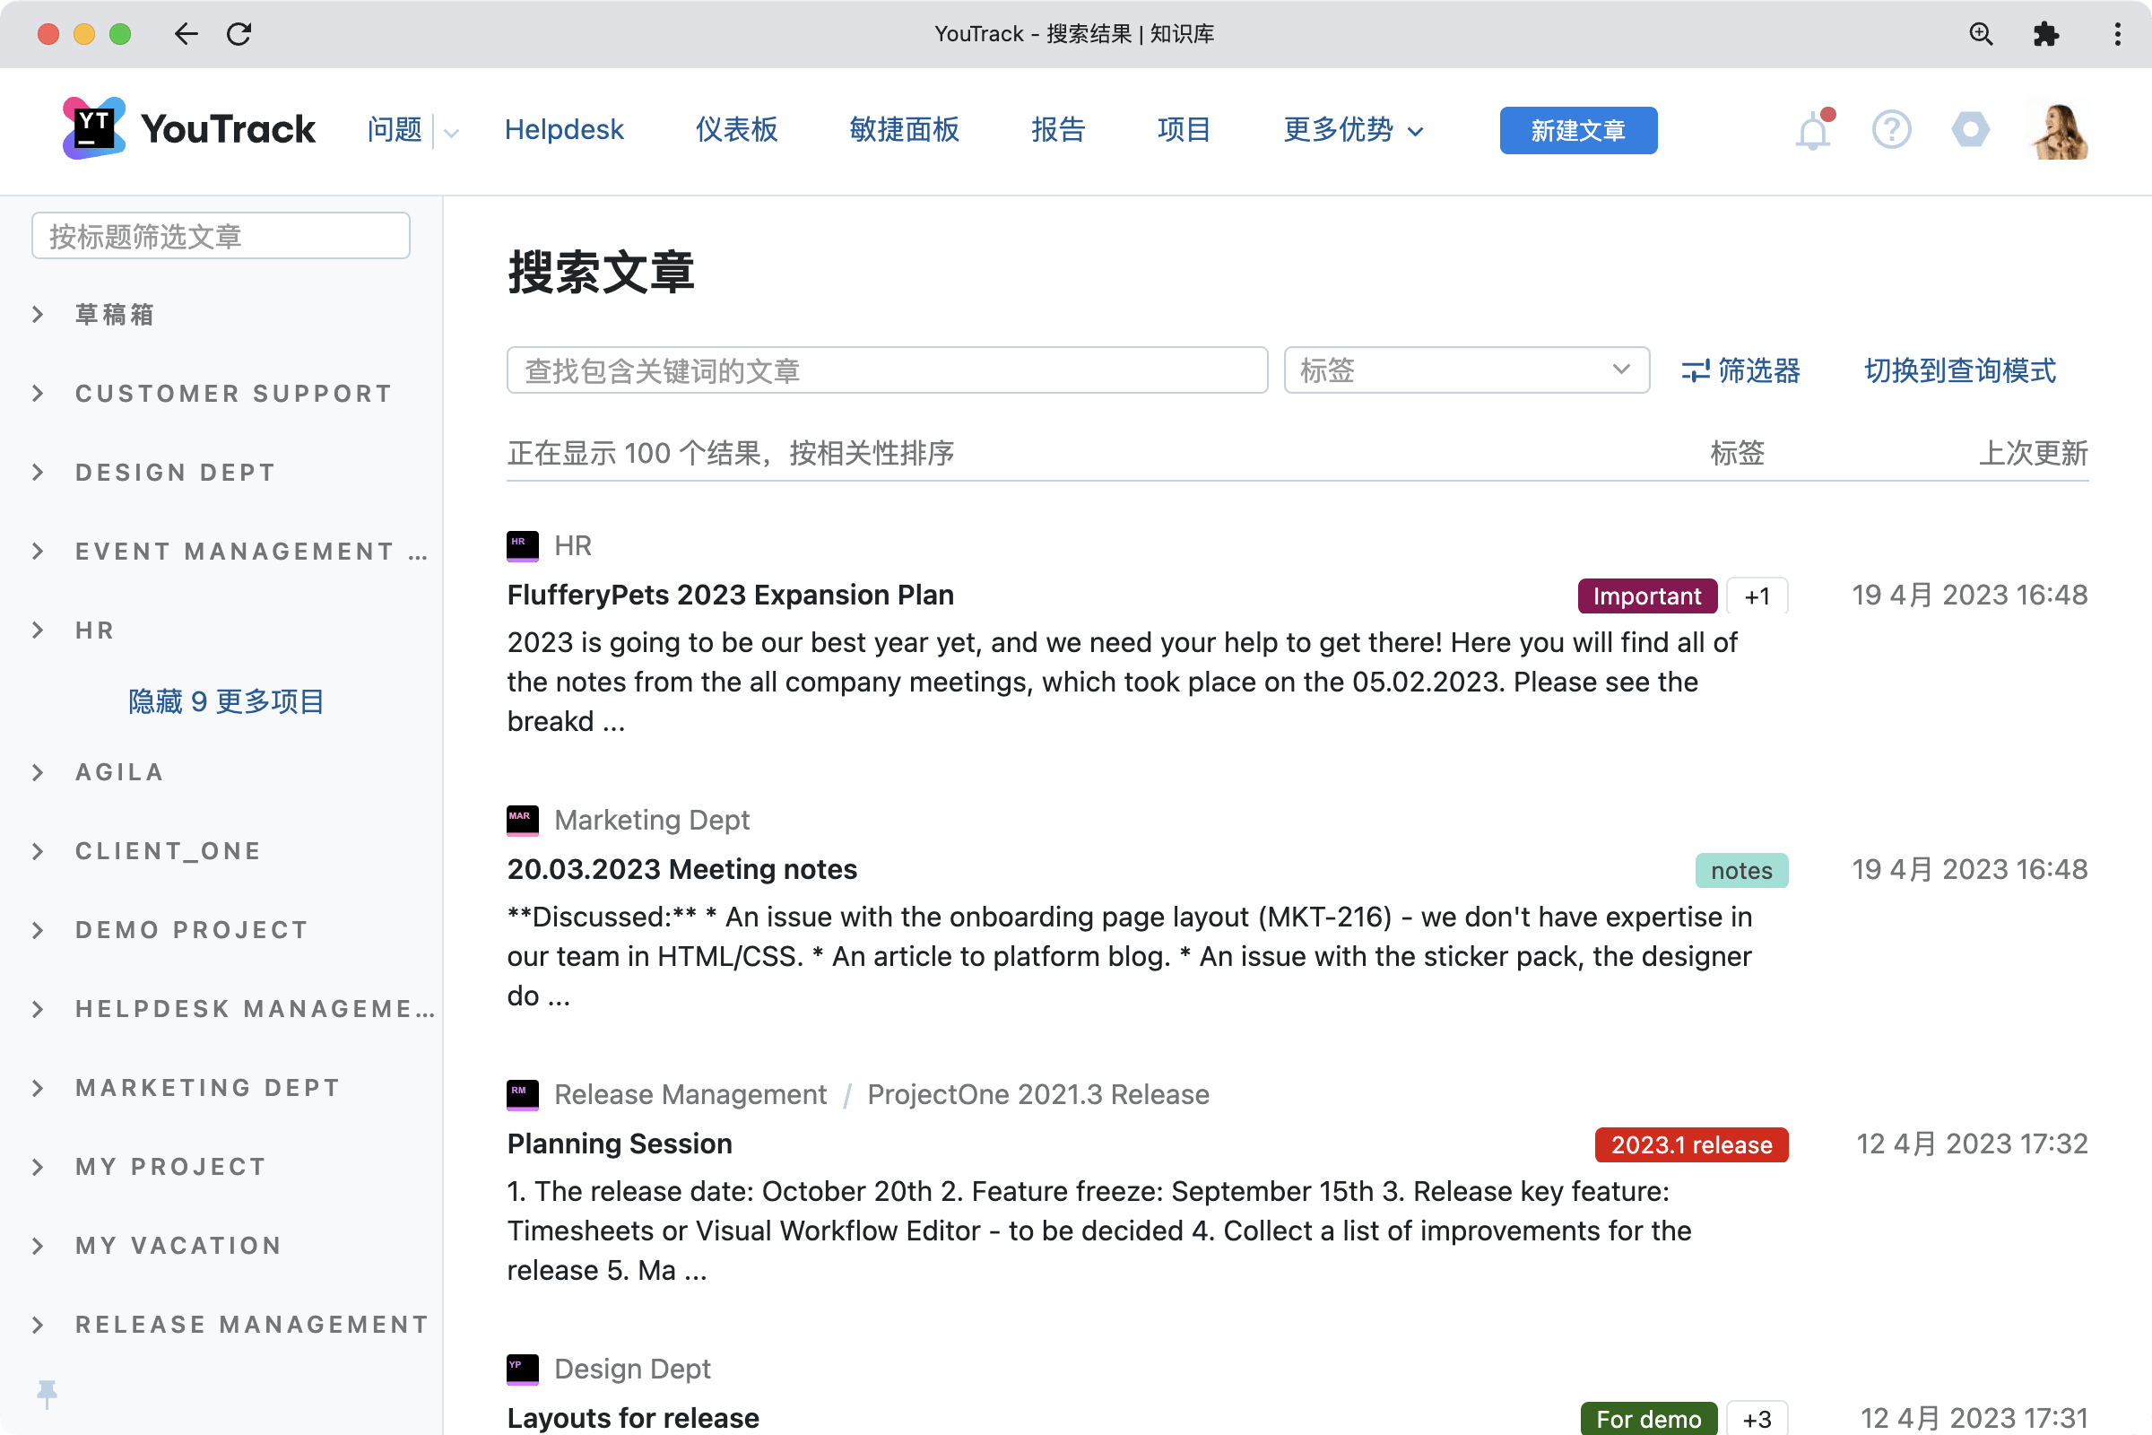Open the user profile avatar
This screenshot has height=1435, width=2152.
(2059, 131)
